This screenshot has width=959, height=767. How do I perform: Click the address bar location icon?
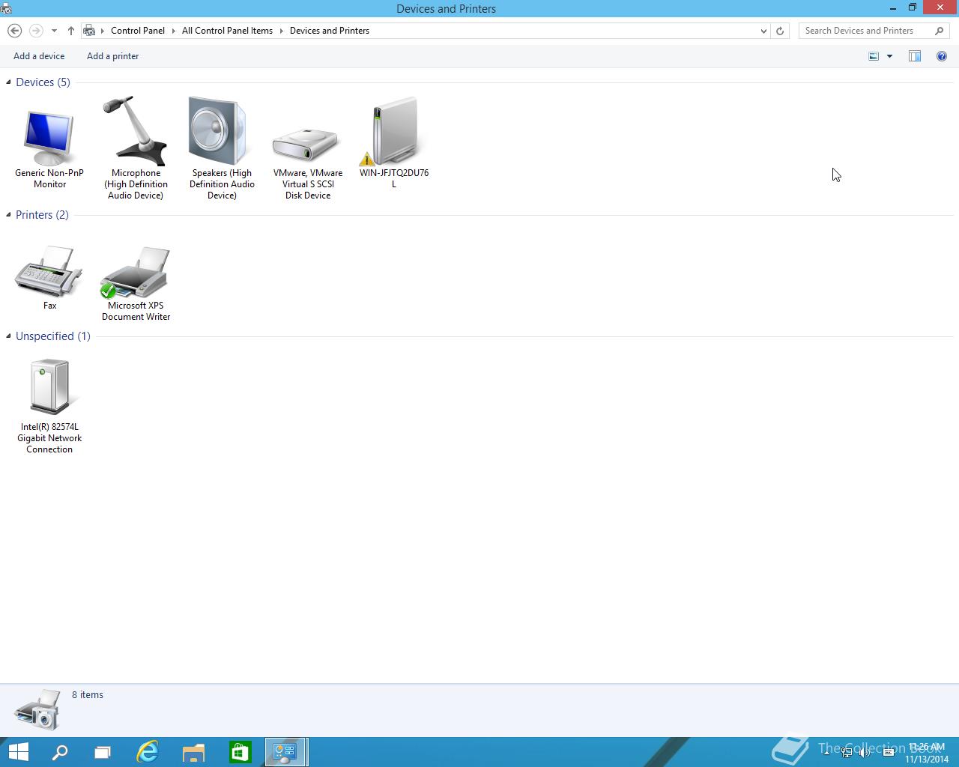pyautogui.click(x=89, y=31)
